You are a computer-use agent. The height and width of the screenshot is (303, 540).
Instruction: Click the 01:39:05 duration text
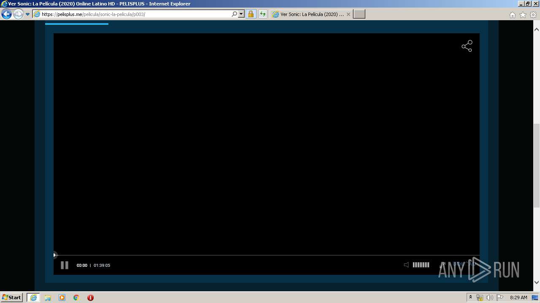102,266
